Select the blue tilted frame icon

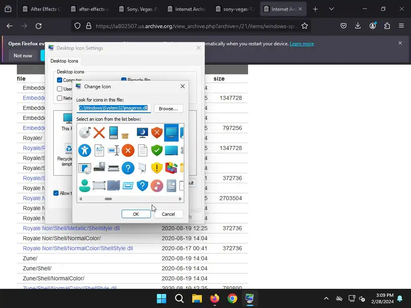coord(128,186)
